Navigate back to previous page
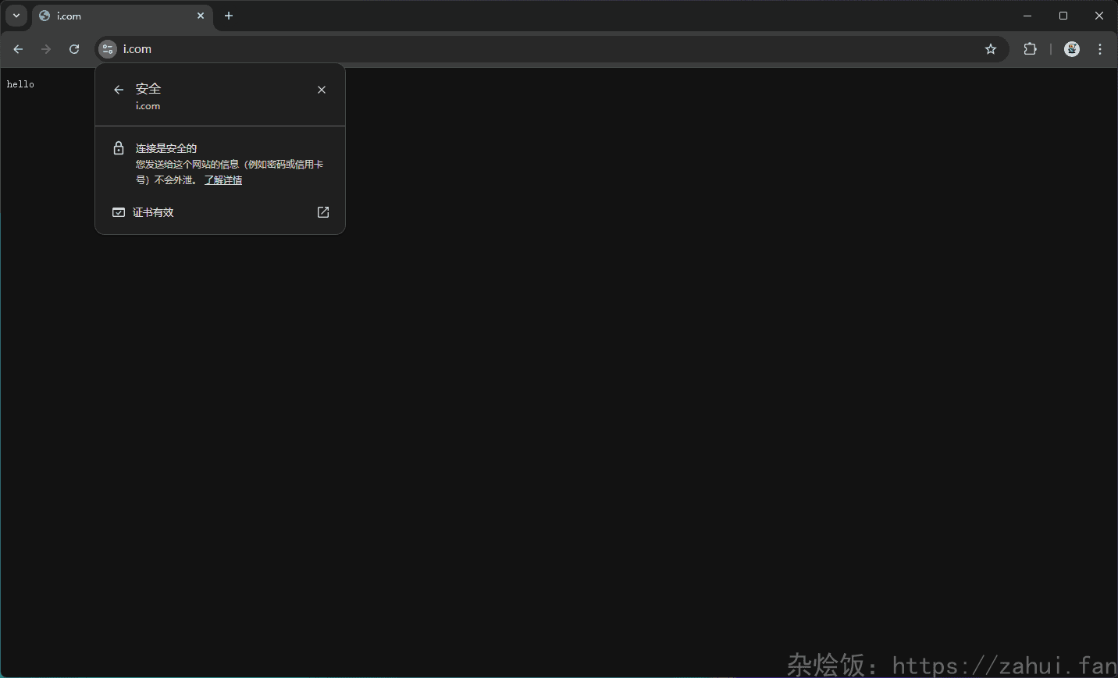Image resolution: width=1118 pixels, height=678 pixels. pos(18,49)
